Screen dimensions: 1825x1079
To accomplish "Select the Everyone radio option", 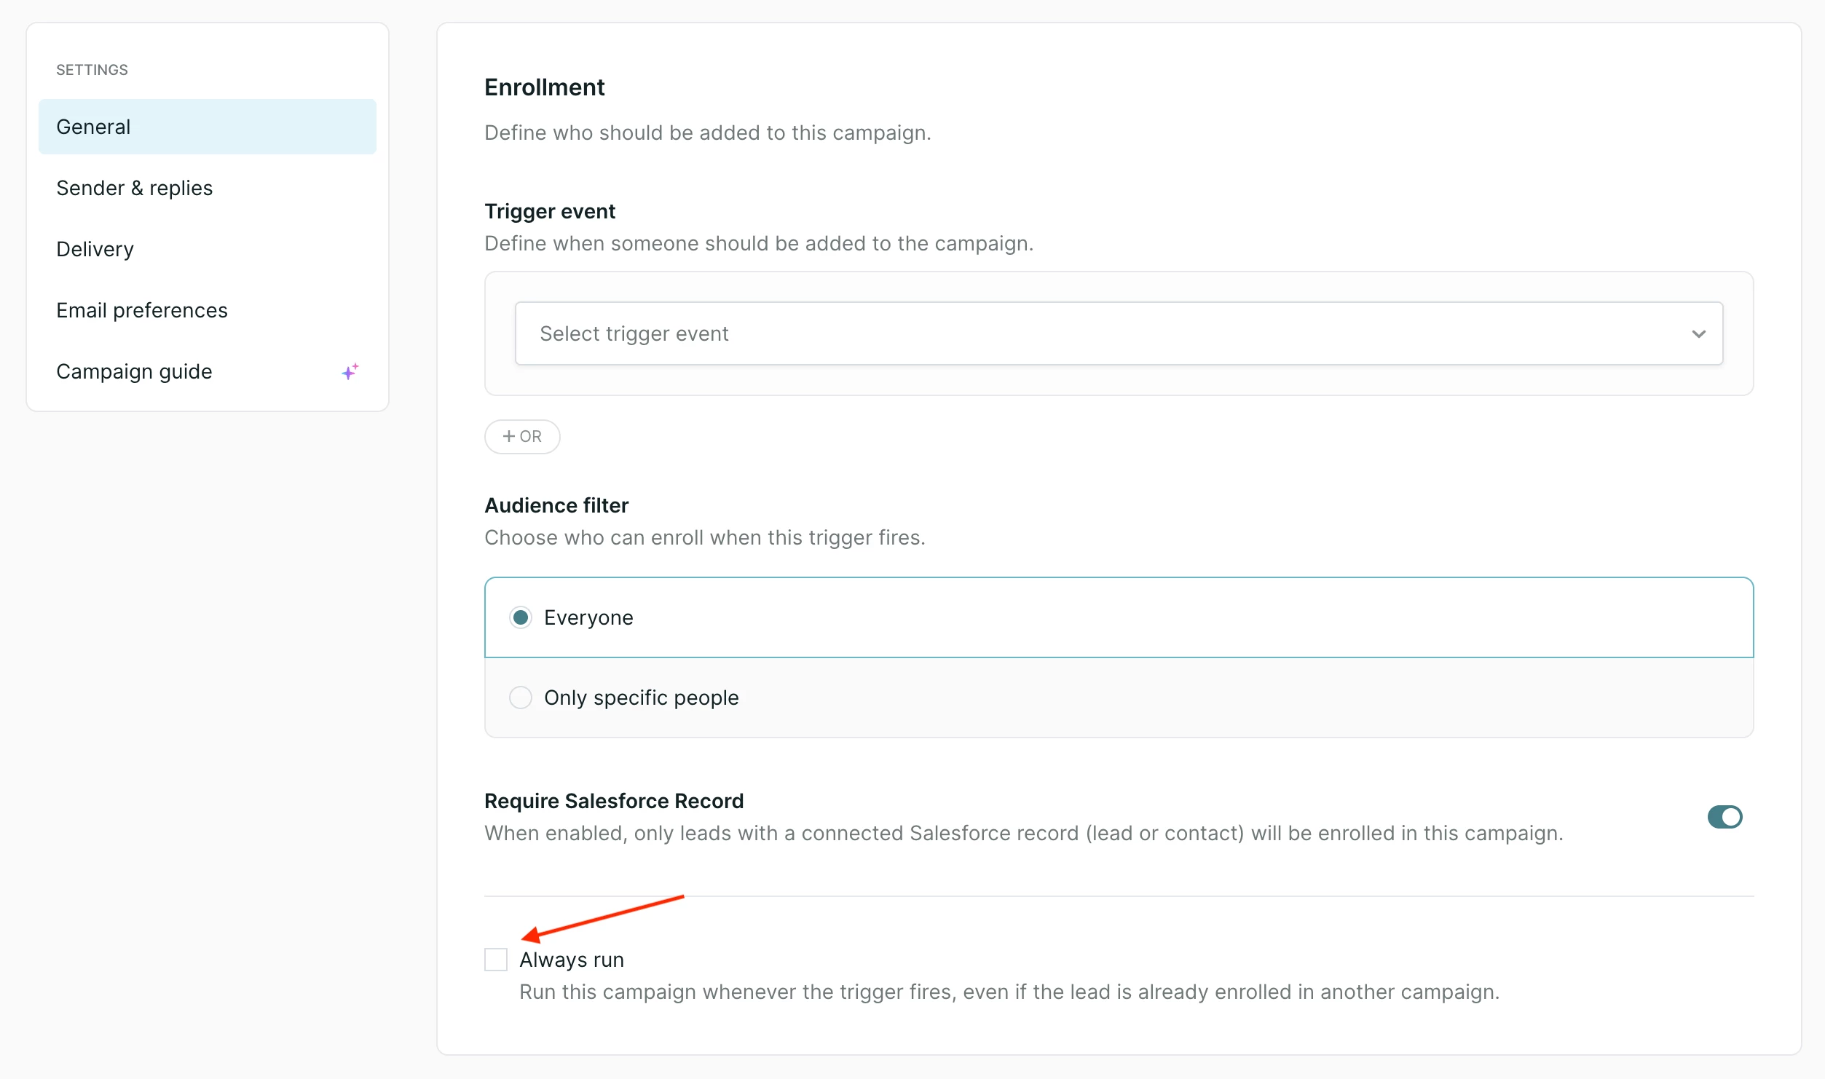I will 521,617.
